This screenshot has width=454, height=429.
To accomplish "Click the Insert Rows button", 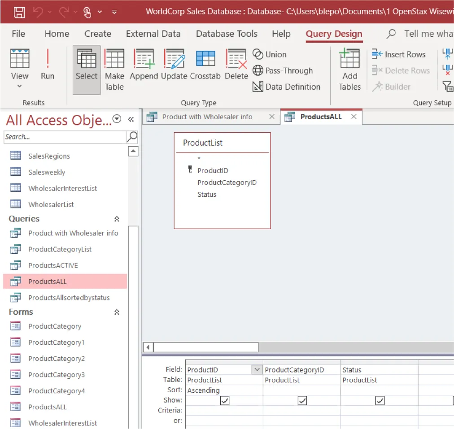I will tap(399, 54).
